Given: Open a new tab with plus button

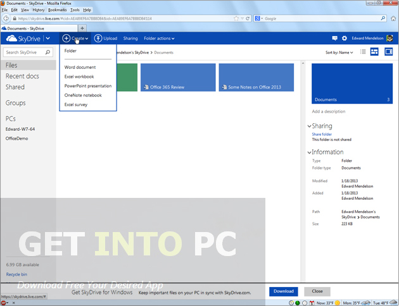Looking at the screenshot, I should coord(82,28).
